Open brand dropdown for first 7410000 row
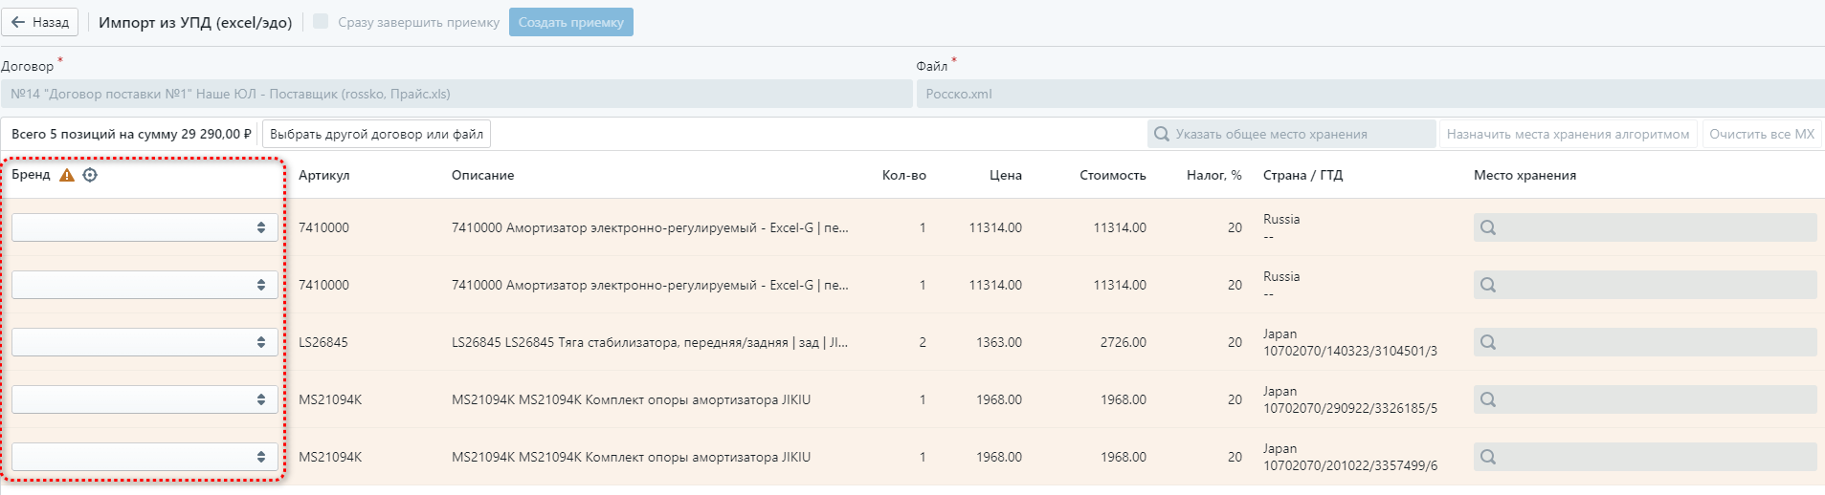This screenshot has width=1825, height=495. tap(145, 227)
